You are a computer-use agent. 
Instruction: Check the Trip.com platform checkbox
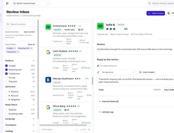pyautogui.click(x=6, y=82)
